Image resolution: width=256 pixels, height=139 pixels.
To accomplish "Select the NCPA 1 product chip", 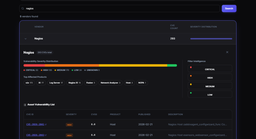I will pos(142,83).
